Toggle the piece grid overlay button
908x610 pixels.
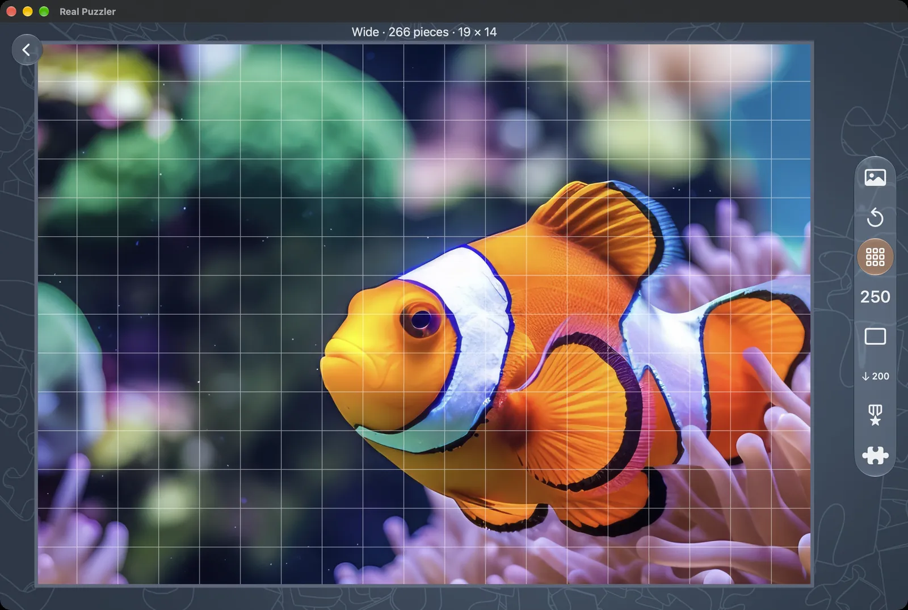pos(875,257)
